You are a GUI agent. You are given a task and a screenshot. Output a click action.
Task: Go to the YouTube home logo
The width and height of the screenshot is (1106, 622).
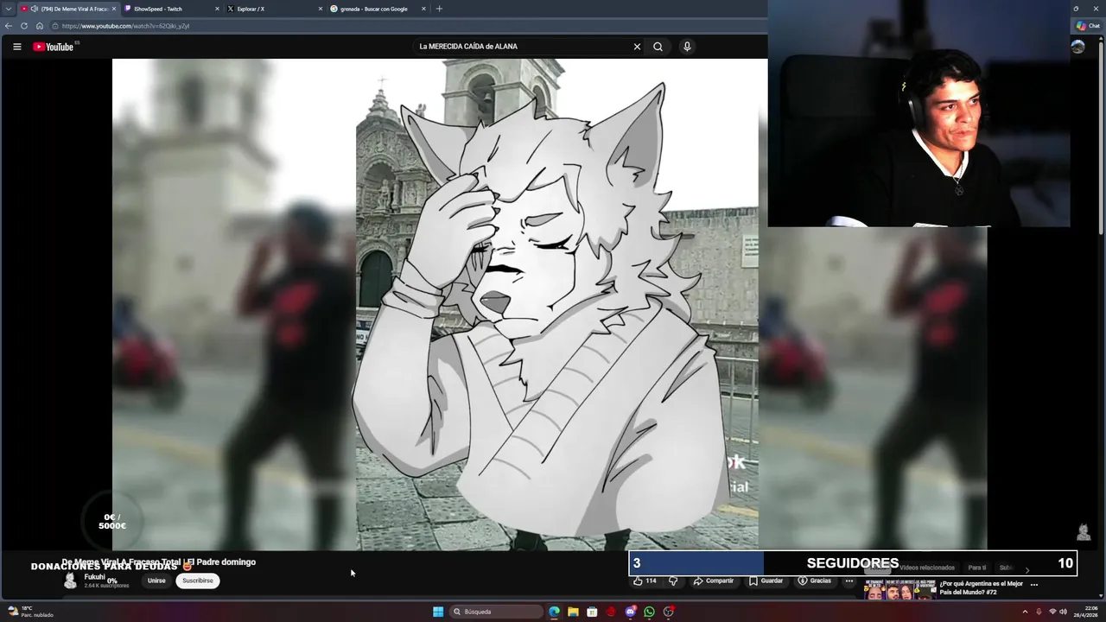54,47
